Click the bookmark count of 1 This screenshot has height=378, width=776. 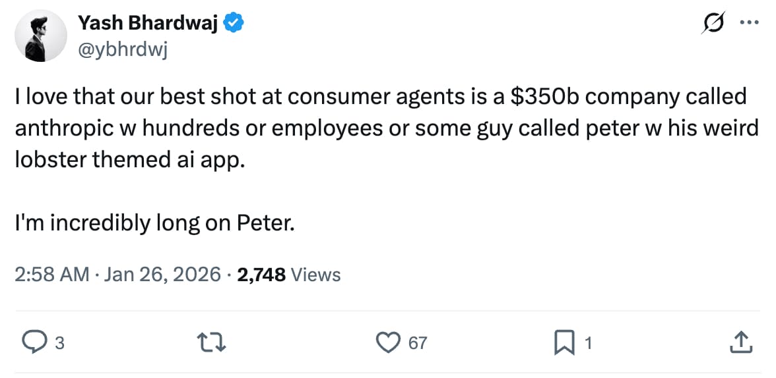click(x=589, y=342)
